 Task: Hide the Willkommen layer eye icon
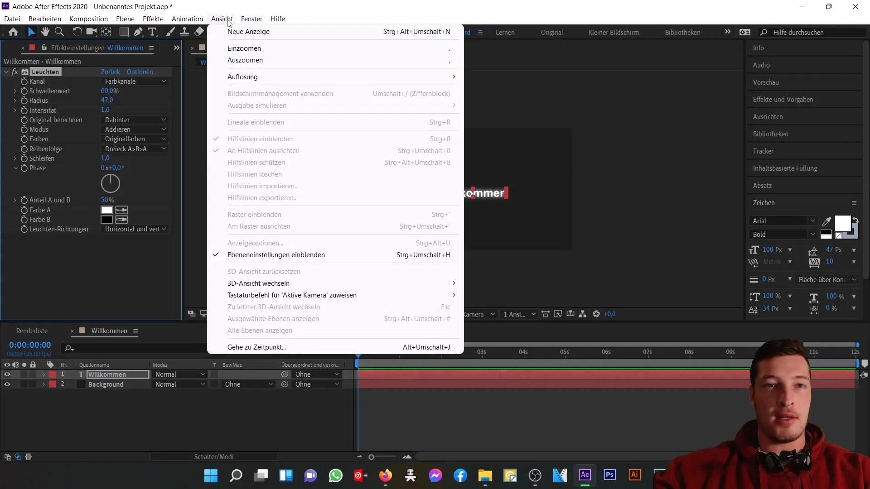pyautogui.click(x=7, y=374)
